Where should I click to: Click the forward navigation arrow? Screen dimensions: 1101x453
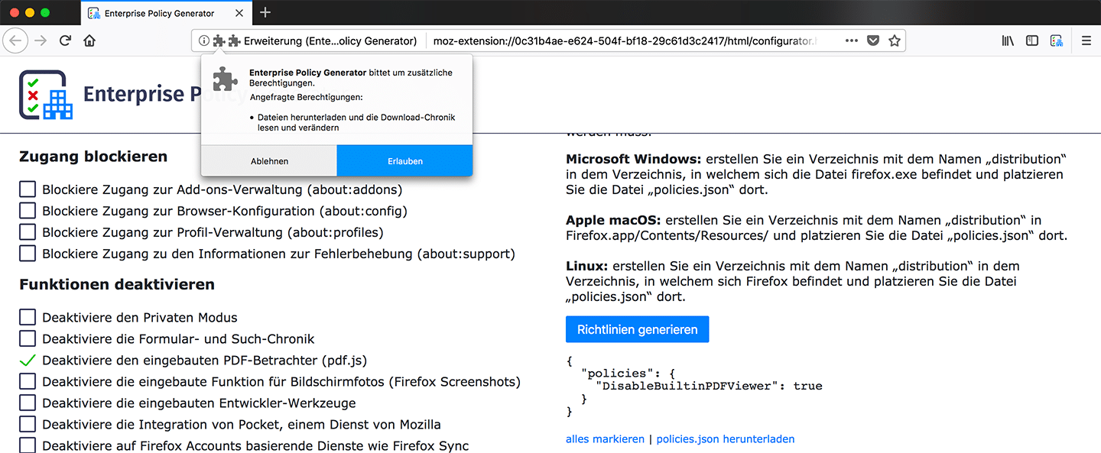[x=41, y=40]
